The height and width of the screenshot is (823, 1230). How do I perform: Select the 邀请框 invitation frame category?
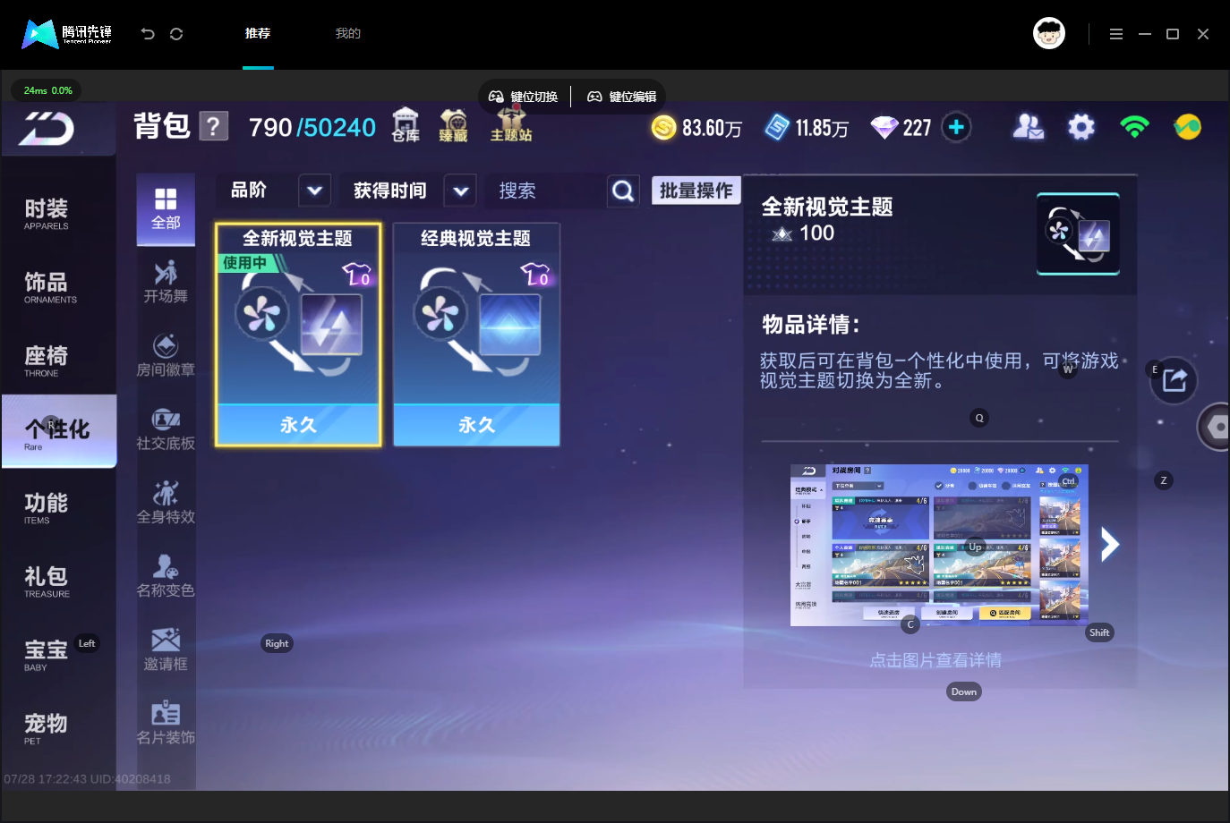pos(166,650)
